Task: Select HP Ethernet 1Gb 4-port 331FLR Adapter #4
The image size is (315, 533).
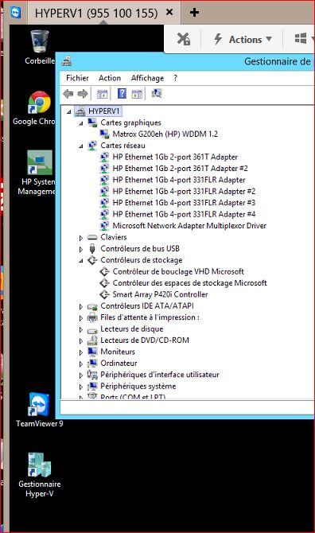Action: pos(184,214)
